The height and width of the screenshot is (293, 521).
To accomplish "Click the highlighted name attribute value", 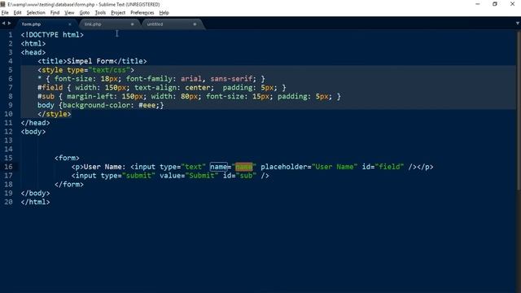I will 244,167.
